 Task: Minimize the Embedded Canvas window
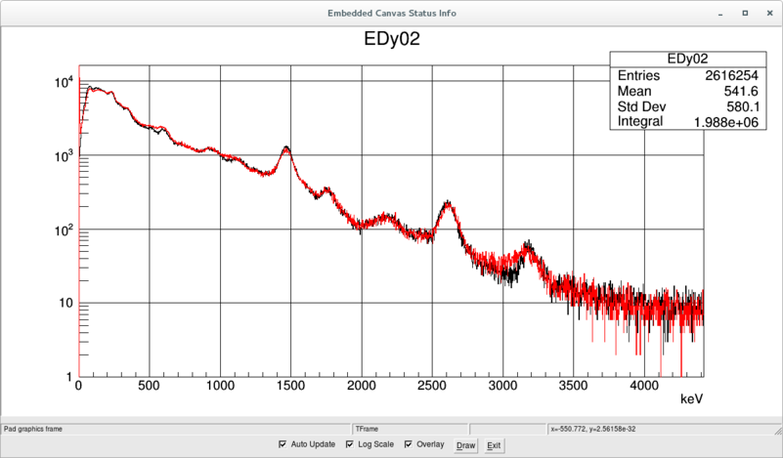coord(720,14)
